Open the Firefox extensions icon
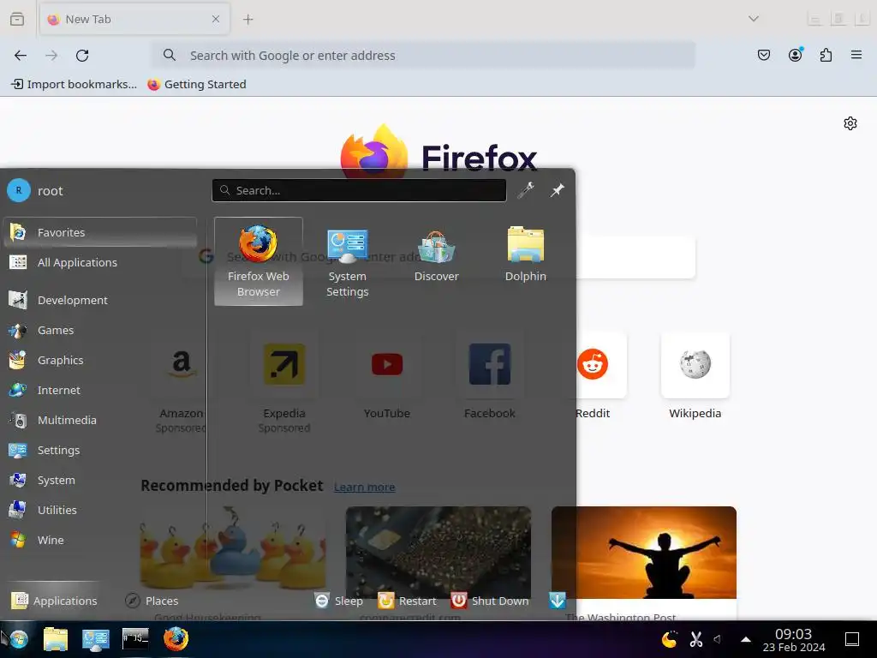The width and height of the screenshot is (877, 658). coord(826,56)
